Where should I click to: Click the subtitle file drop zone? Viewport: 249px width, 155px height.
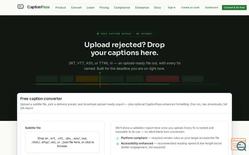(x=63, y=142)
